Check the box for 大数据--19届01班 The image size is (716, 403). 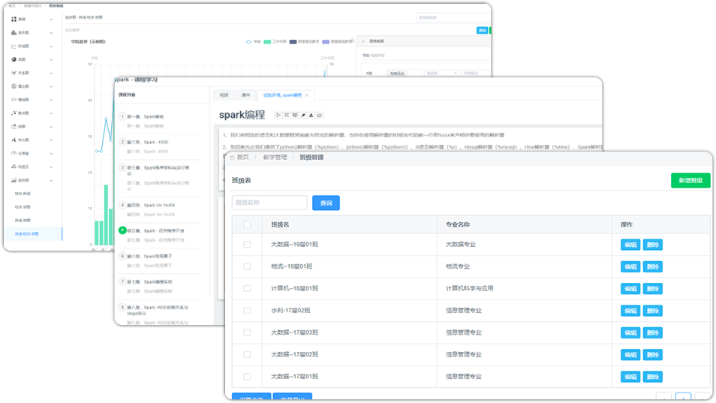pos(247,245)
